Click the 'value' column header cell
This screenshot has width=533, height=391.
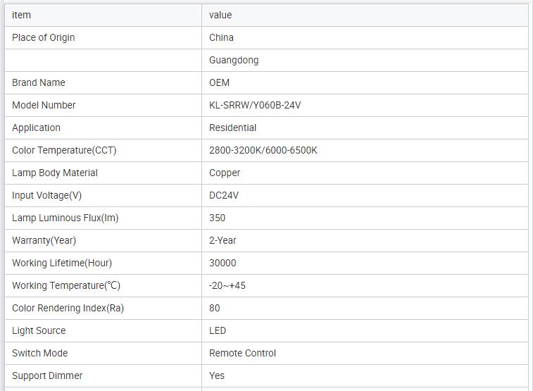[220, 15]
